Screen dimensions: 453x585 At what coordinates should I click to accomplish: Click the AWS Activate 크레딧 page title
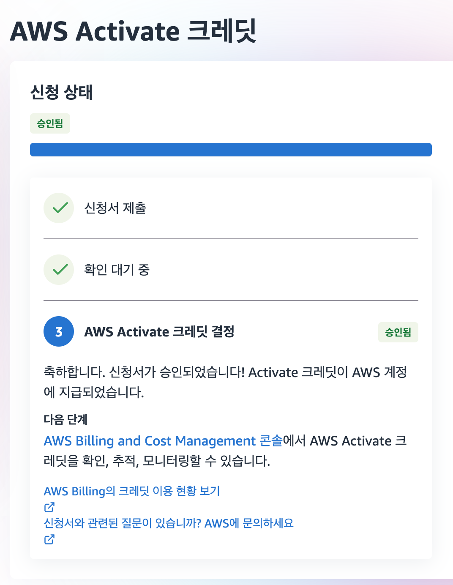click(133, 31)
